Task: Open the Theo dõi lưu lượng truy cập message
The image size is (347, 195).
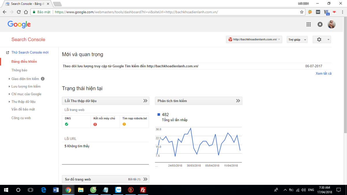Action: click(x=130, y=66)
